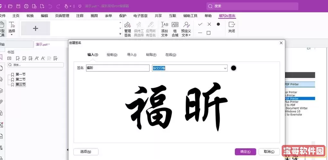
Task: Click the 确定(K) button
Action: click(245, 152)
